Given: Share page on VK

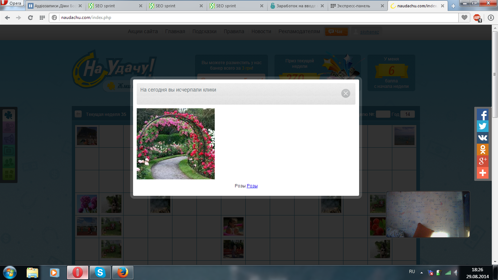Looking at the screenshot, I should (483, 138).
